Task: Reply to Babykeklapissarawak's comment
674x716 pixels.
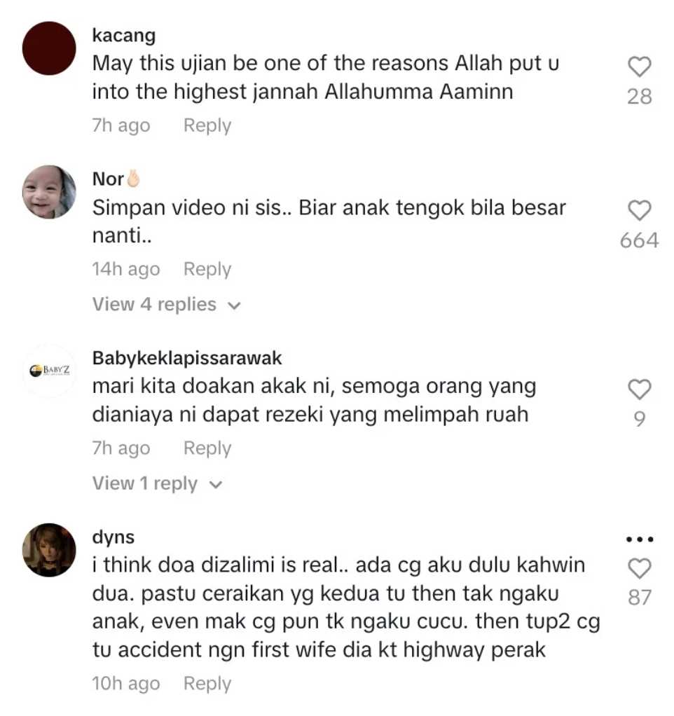Action: (x=207, y=448)
